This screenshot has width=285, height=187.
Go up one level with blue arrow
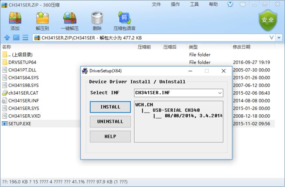click(x=7, y=38)
